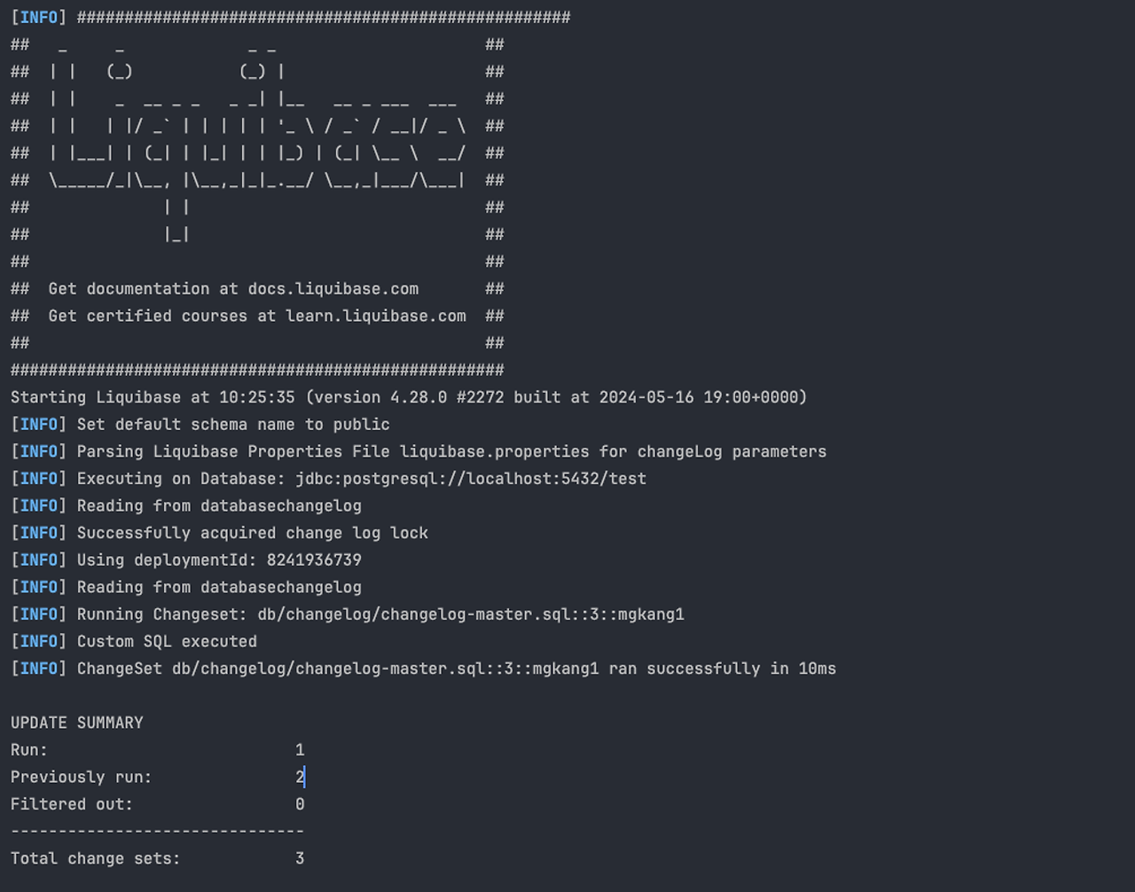Click the learn.liquibase.com courses text
Viewport: 1135px width, 892px height.
(375, 317)
